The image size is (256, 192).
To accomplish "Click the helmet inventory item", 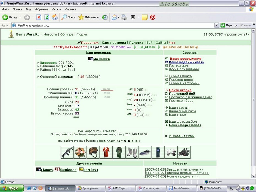I will point(93,152).
